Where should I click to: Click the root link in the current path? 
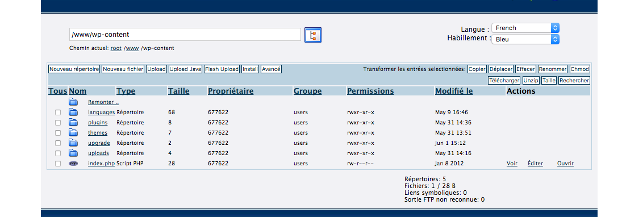point(116,48)
